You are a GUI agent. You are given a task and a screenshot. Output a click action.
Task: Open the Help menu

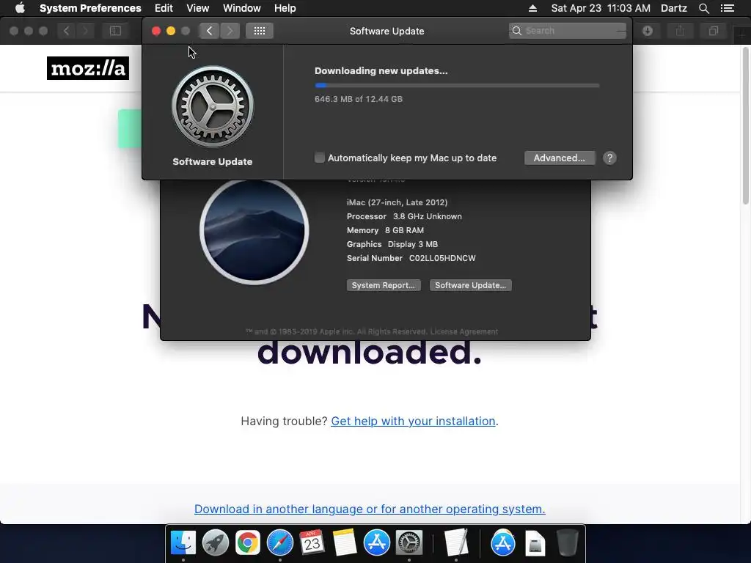point(285,8)
